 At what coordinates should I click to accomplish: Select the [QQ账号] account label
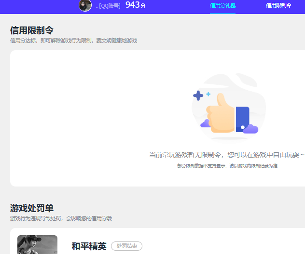(x=110, y=6)
